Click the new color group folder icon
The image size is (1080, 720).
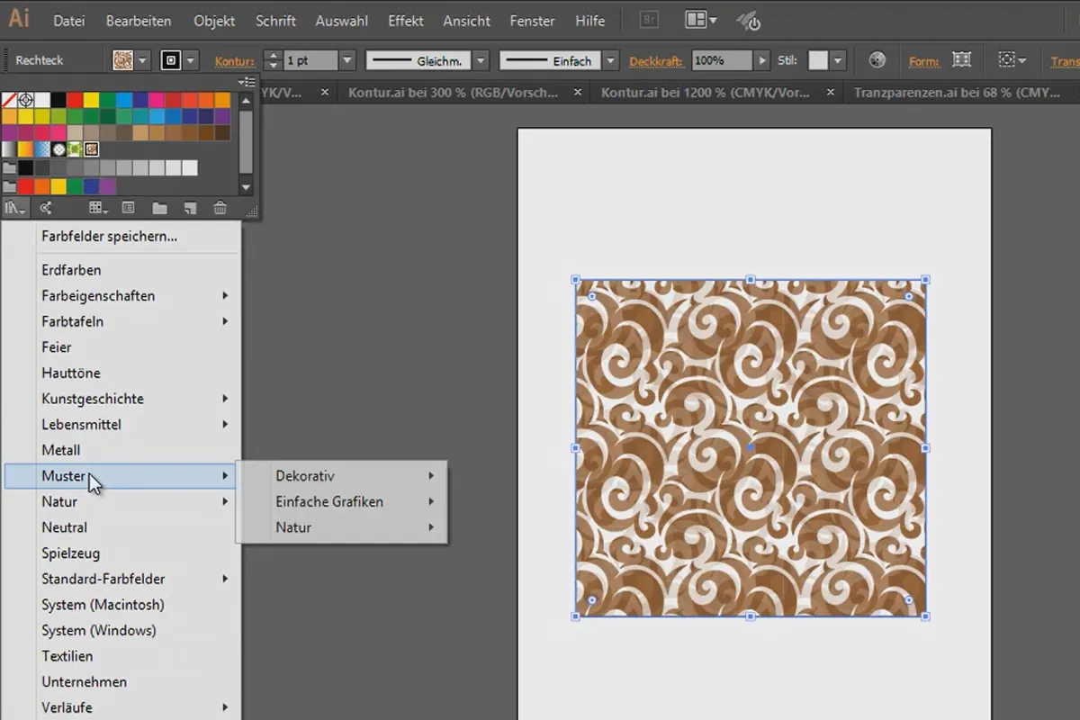click(x=159, y=208)
